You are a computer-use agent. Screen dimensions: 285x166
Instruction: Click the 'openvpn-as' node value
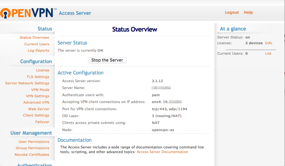pyautogui.click(x=163, y=130)
